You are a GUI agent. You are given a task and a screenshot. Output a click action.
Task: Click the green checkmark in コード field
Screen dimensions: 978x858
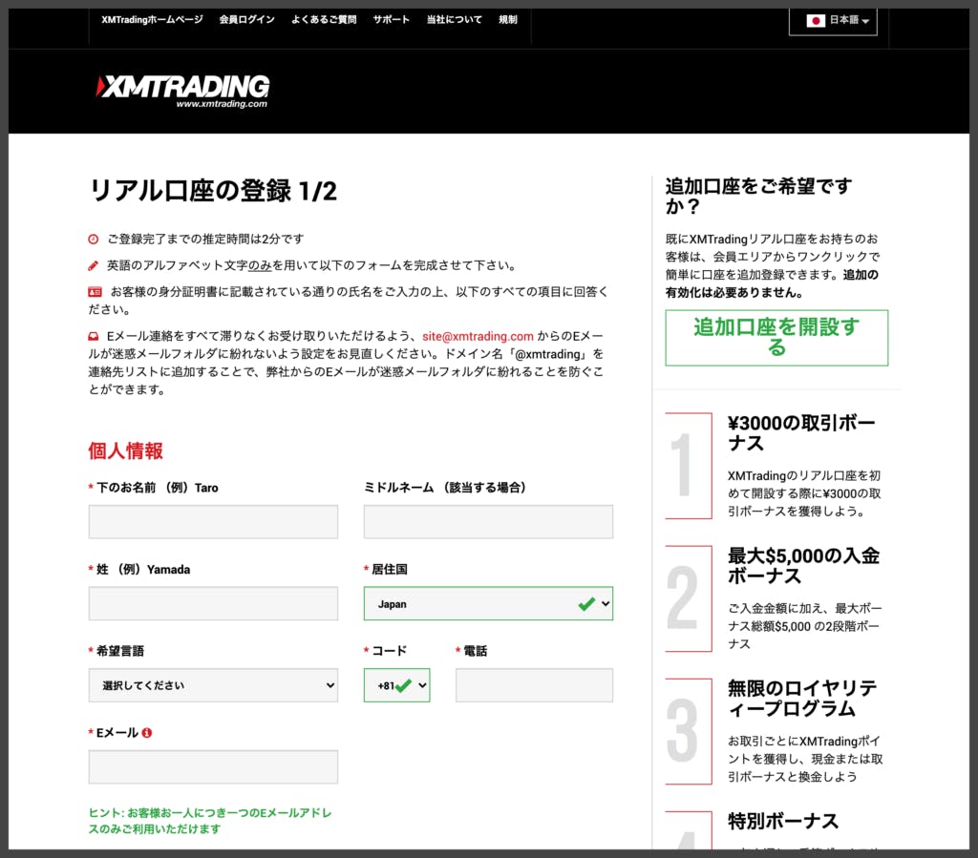coord(404,685)
